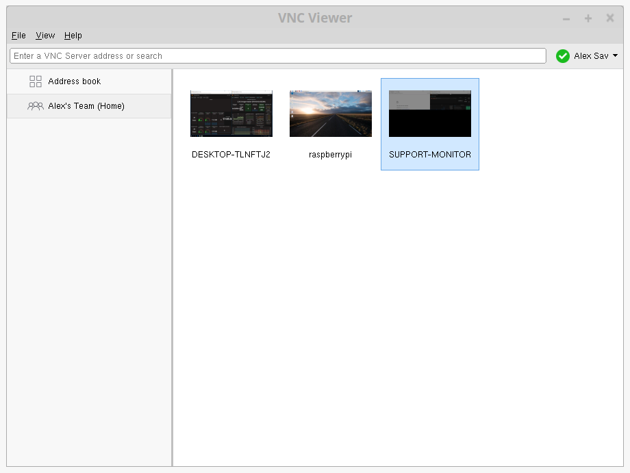The width and height of the screenshot is (630, 473).
Task: Click the SUPPORT-MONITOR label text
Action: (430, 155)
